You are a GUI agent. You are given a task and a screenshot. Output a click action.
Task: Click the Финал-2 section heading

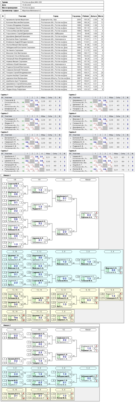[7, 325]
